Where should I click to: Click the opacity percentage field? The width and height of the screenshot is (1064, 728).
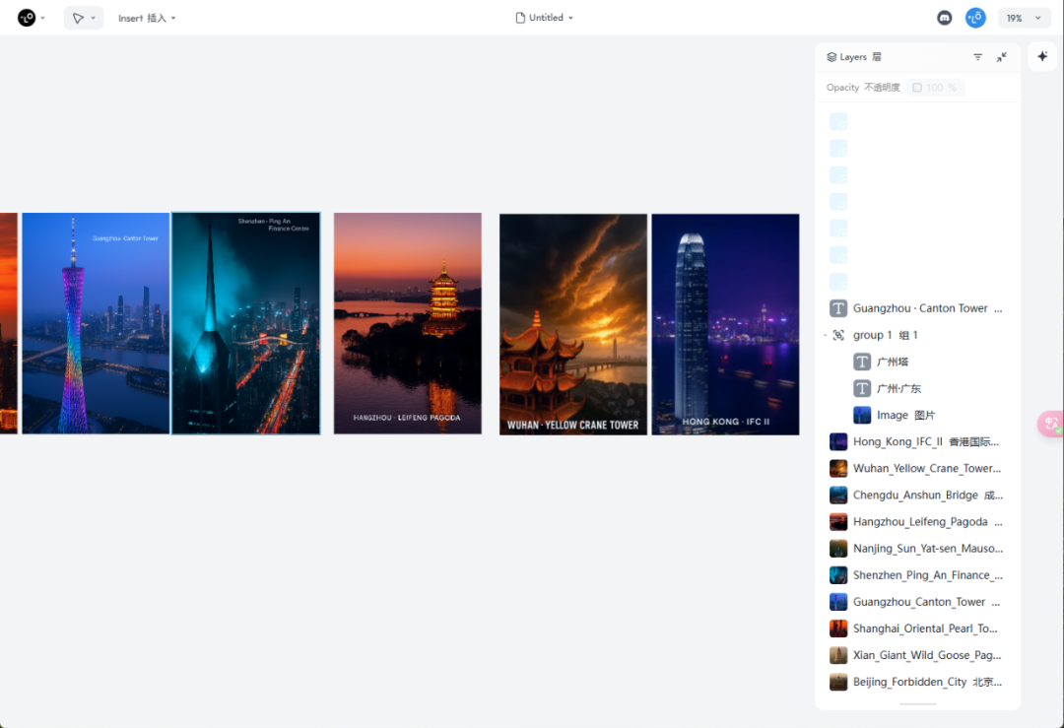[x=934, y=88]
